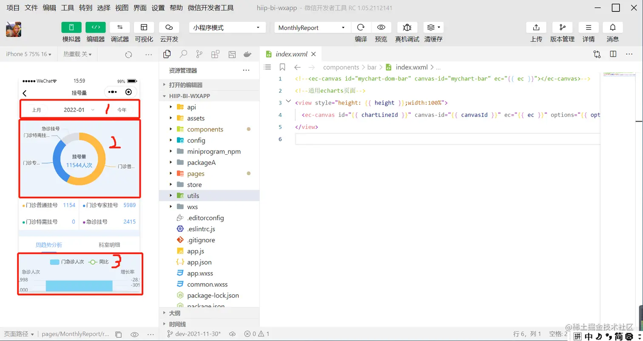Select the Search icon in sidebar
Image resolution: width=643 pixels, height=341 pixels.
click(x=183, y=54)
